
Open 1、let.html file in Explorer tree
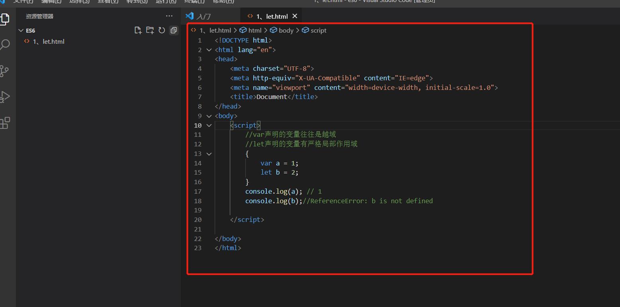pos(98,41)
